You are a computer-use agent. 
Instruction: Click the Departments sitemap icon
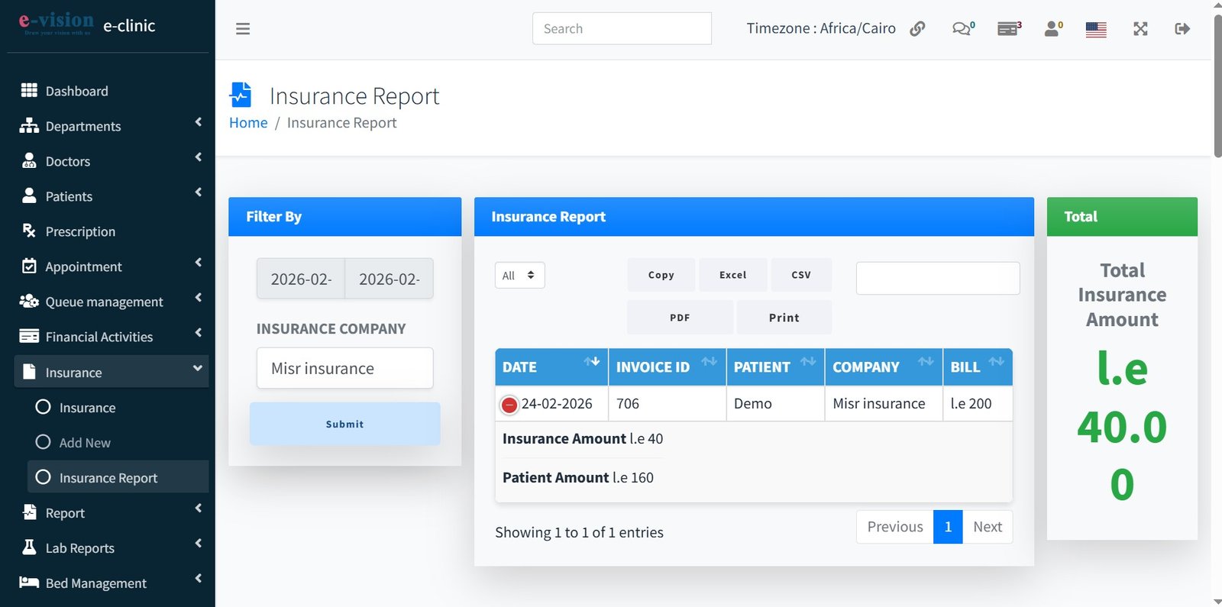(29, 125)
